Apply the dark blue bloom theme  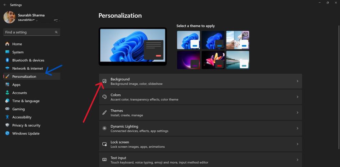(213, 40)
